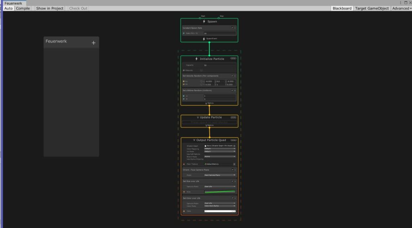Click the Show in Project button

(x=49, y=8)
